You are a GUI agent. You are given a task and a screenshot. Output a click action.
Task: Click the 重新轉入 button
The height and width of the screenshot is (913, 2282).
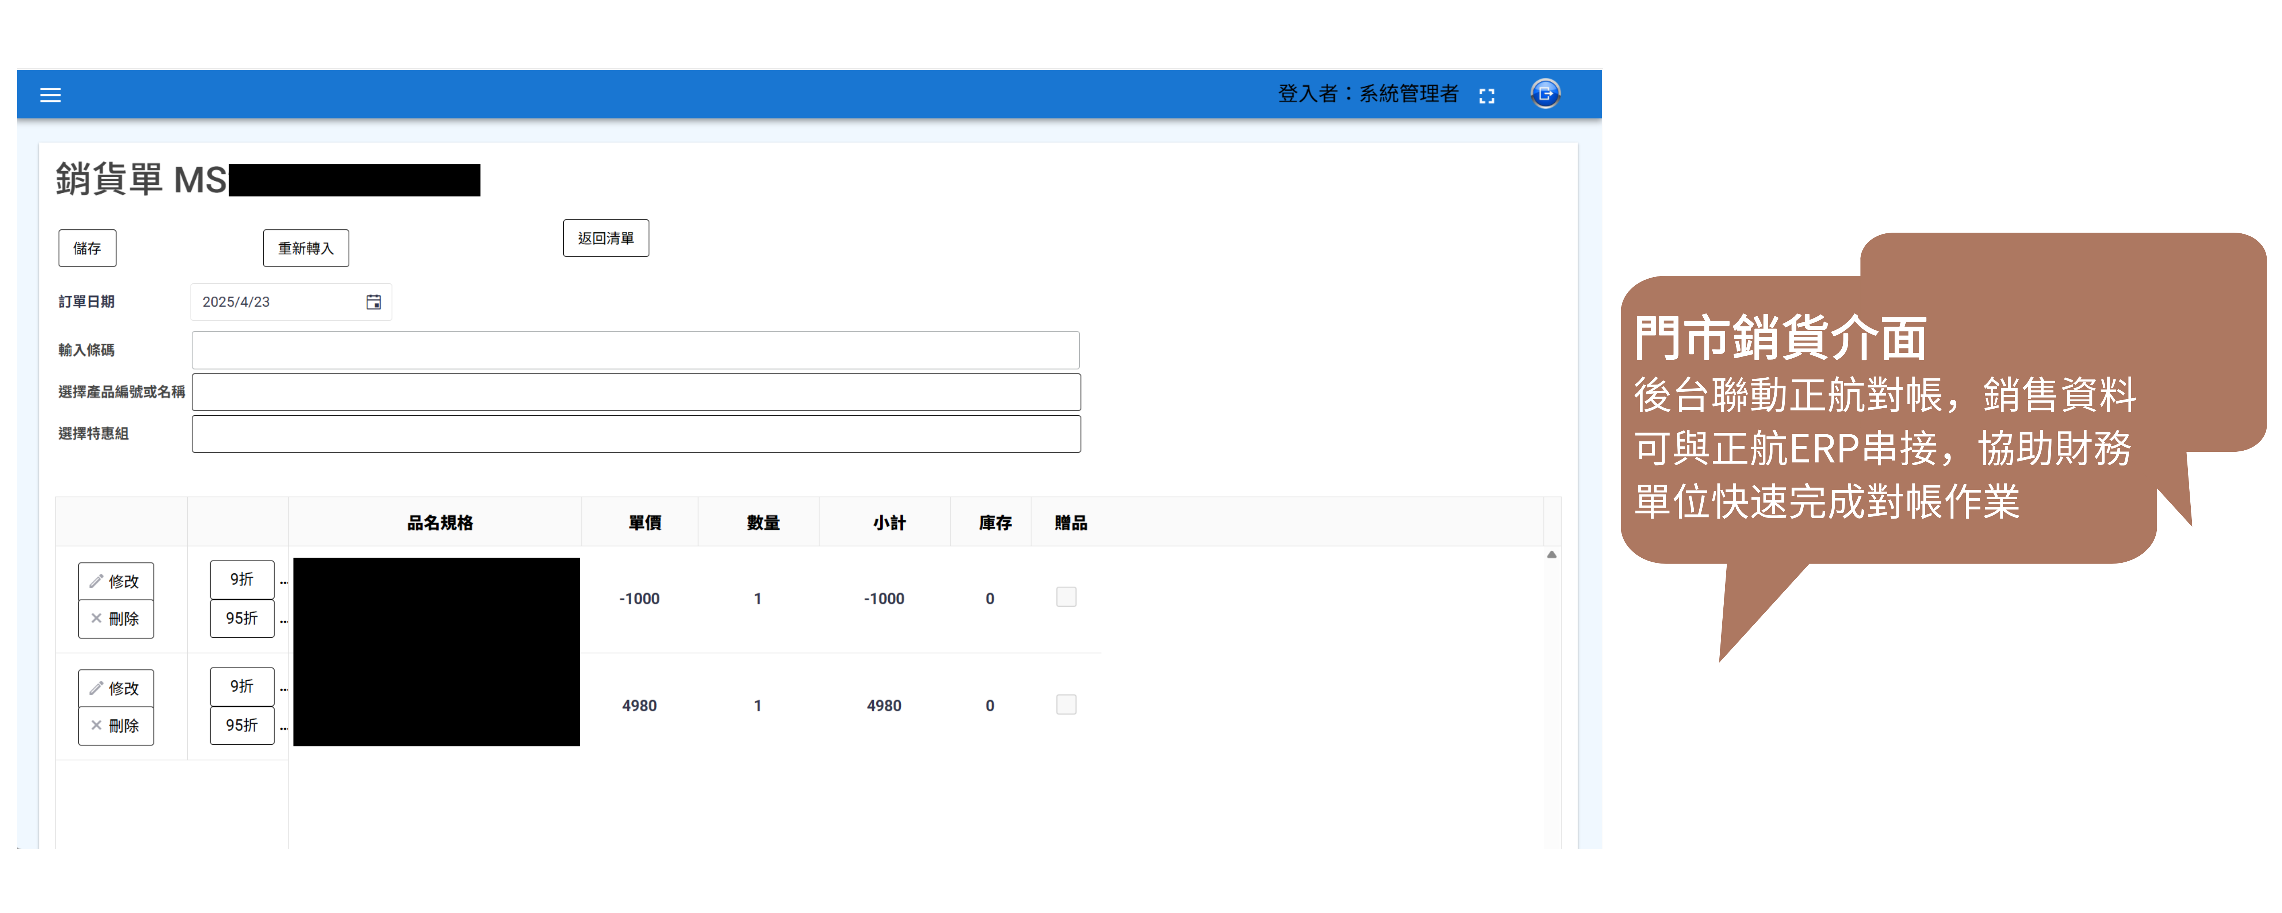click(x=306, y=248)
